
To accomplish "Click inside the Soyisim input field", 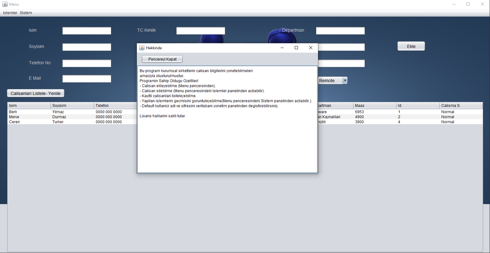I will (87, 47).
